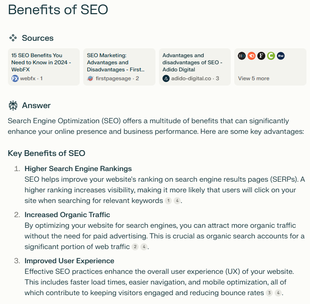Screen dimensions: 310x304
Task: Click the green C source icon
Action: click(271, 56)
